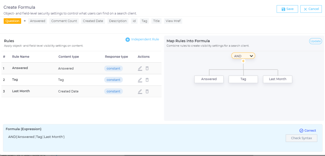Click the View Href field chip
325x156 pixels.
click(173, 21)
